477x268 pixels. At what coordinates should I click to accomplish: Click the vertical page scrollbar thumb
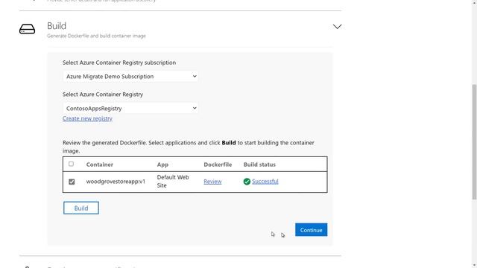(474, 142)
